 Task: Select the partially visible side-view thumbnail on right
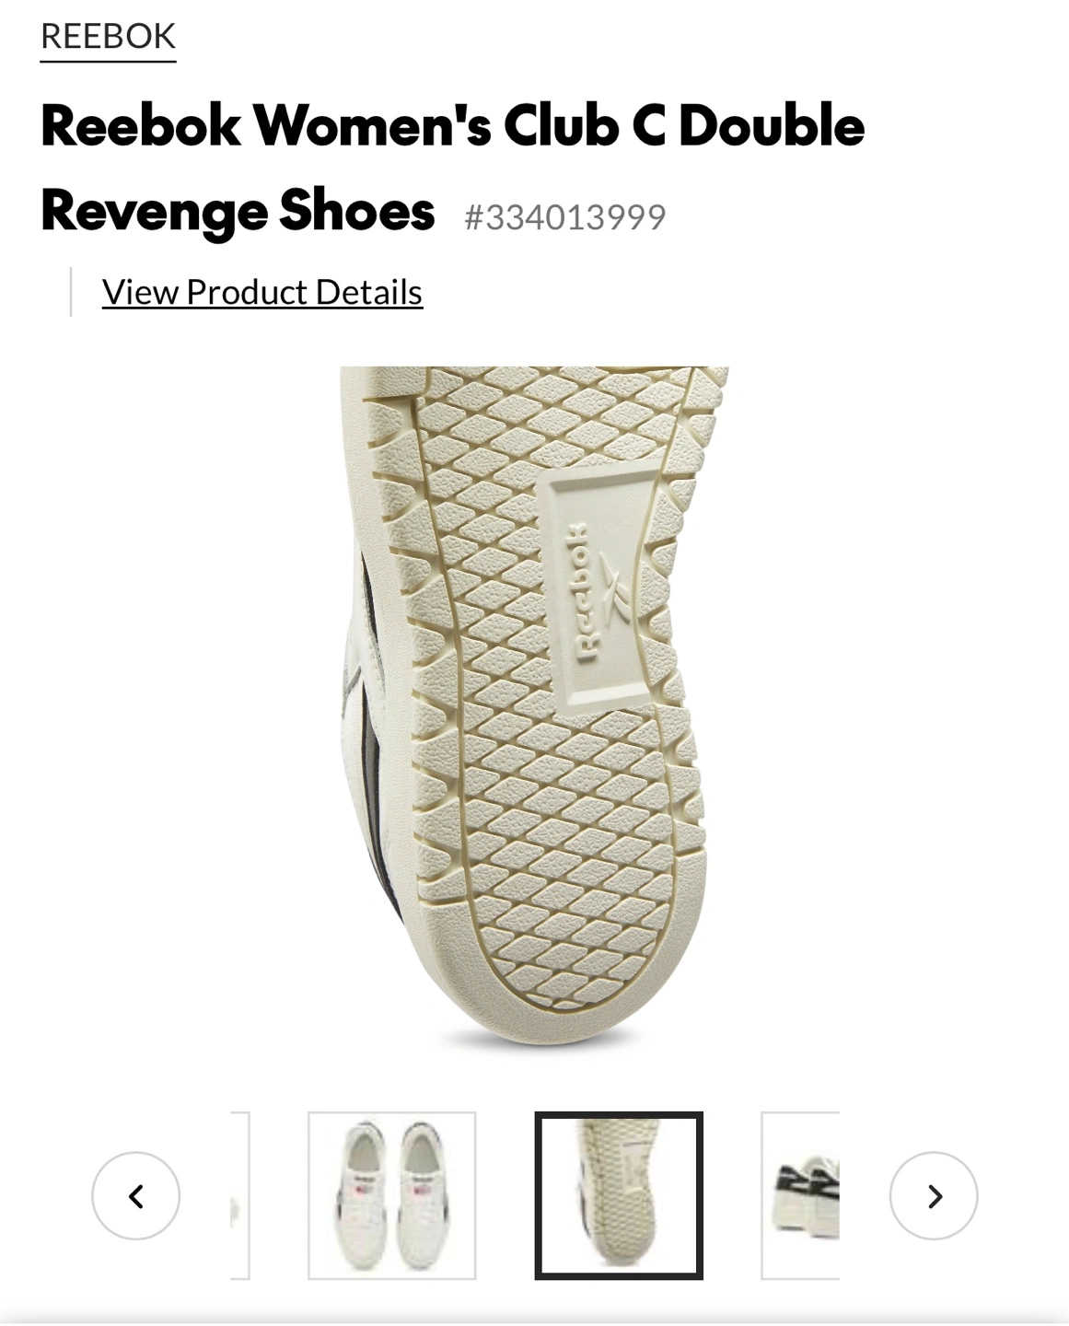click(800, 1196)
